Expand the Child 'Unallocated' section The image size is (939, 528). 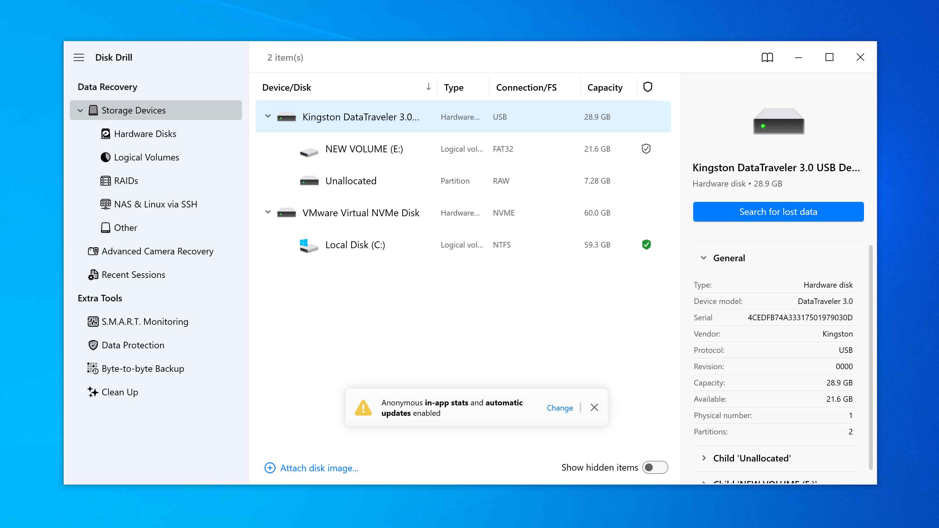(x=704, y=458)
